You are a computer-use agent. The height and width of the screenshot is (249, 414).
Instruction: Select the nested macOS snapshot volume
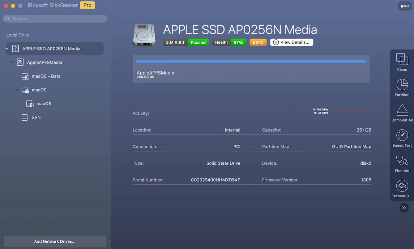pos(43,104)
